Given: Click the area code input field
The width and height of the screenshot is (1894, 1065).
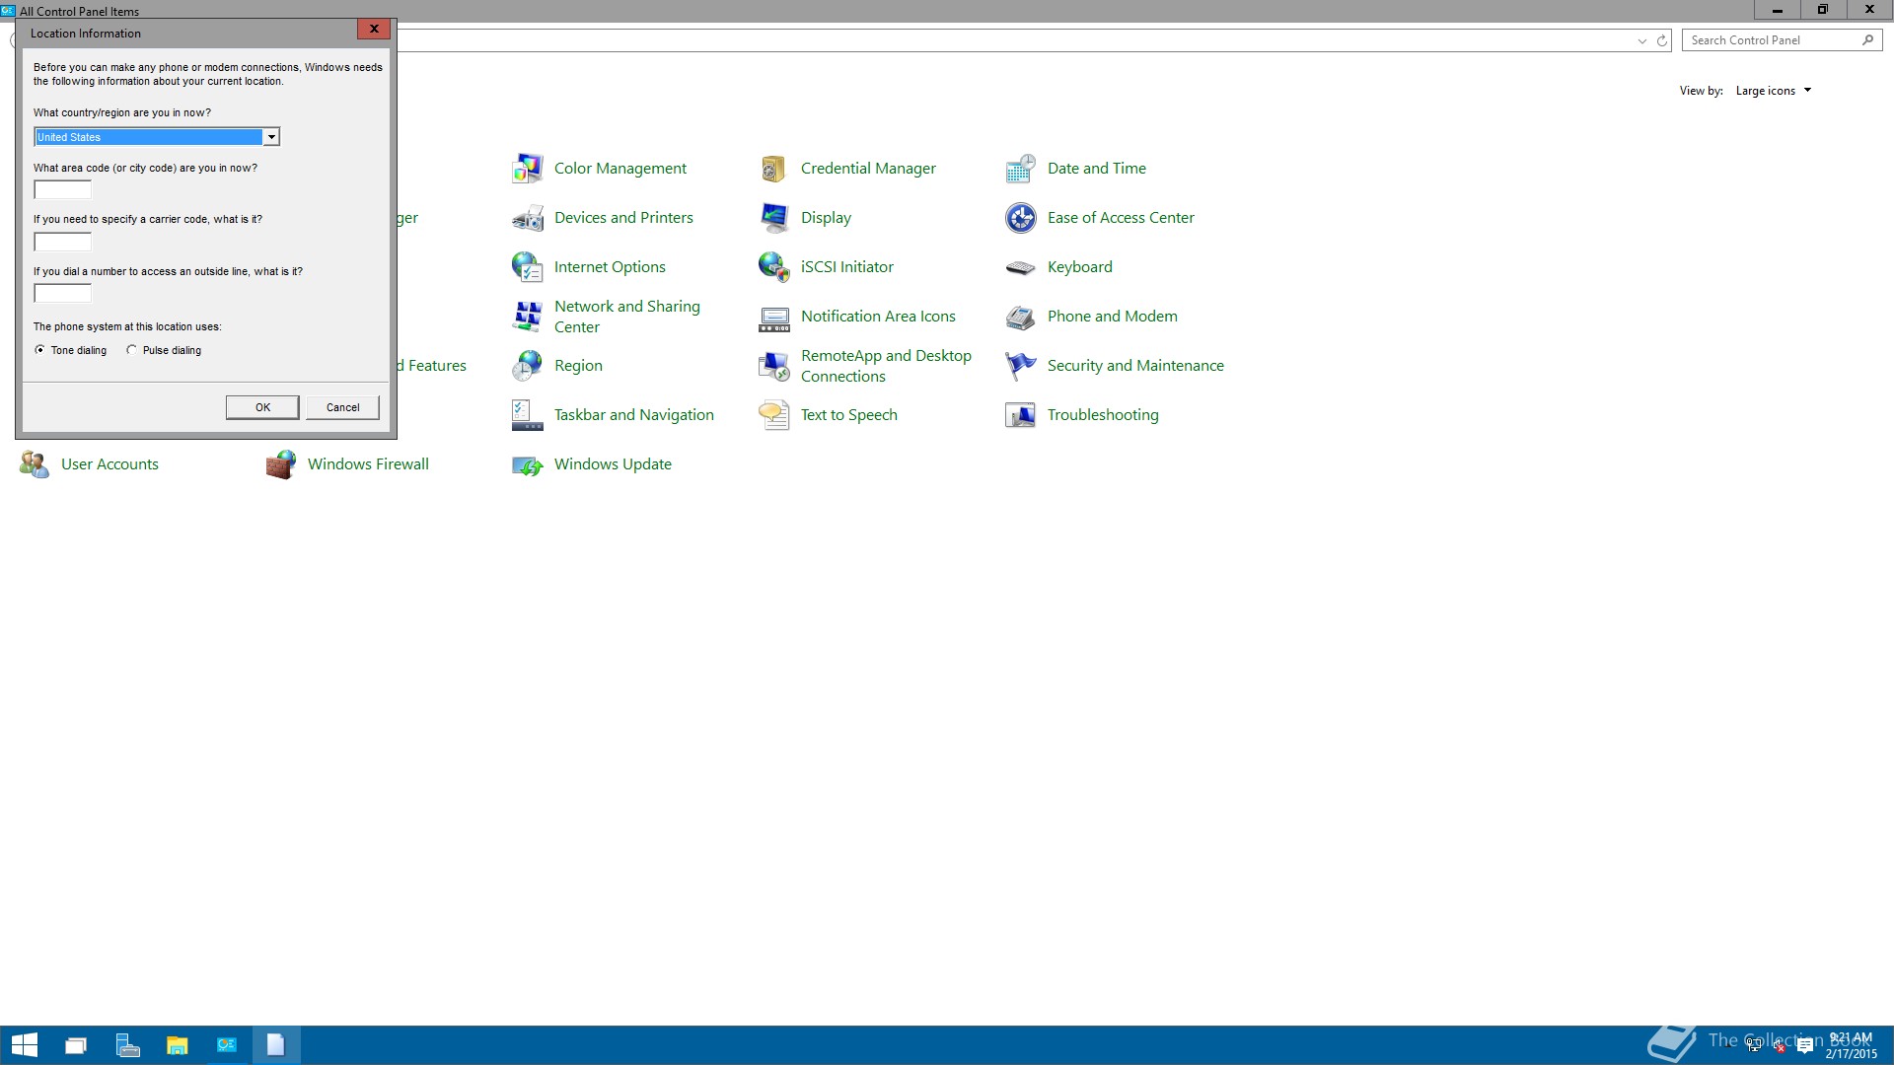Looking at the screenshot, I should tap(62, 189).
